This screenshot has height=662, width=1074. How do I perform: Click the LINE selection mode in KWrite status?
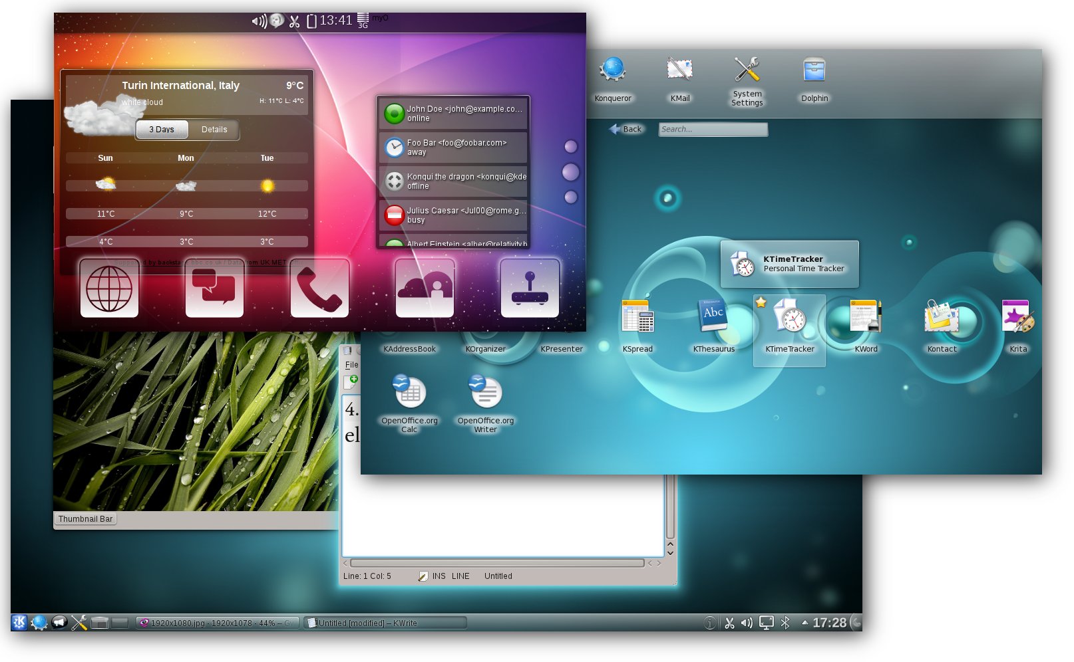point(460,576)
